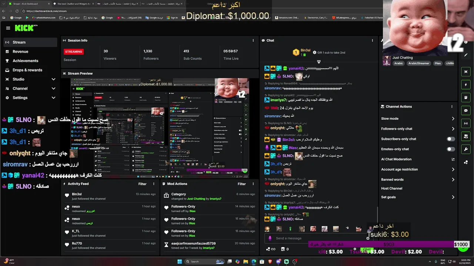Click Bin3sl username in Activity Feed
Viewport: 474px width, 266px height.
pyautogui.click(x=77, y=194)
